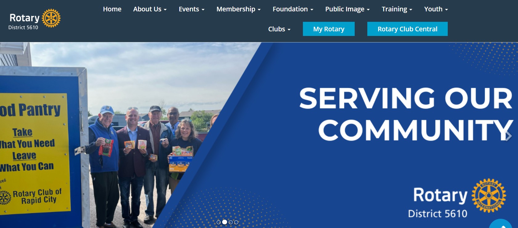Viewport: 518px width, 228px height.
Task: Click the My Rotary button
Action: (x=329, y=29)
